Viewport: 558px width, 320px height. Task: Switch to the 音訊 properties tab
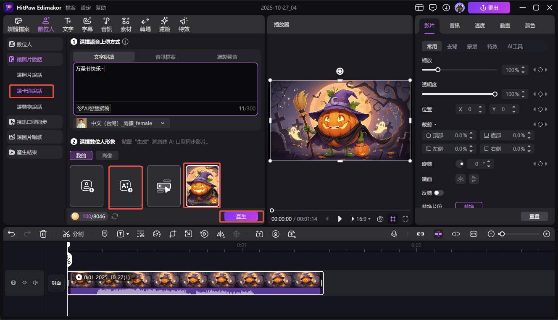(x=454, y=25)
